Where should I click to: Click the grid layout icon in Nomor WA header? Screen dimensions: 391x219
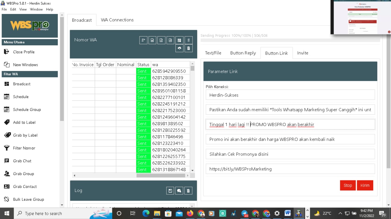point(179,40)
